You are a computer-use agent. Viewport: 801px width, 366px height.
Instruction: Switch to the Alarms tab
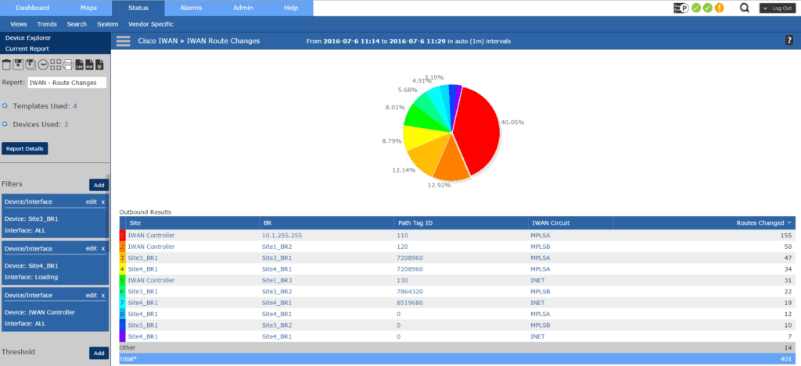(191, 8)
